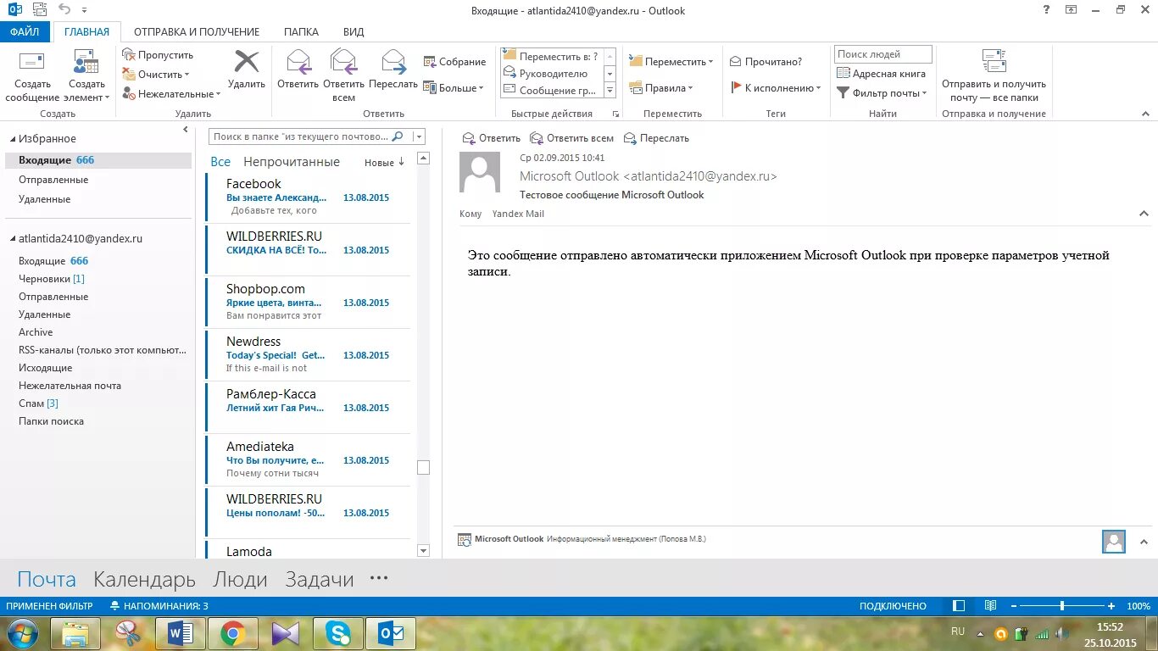
Task: Go to Люди navigation
Action: pos(240,580)
